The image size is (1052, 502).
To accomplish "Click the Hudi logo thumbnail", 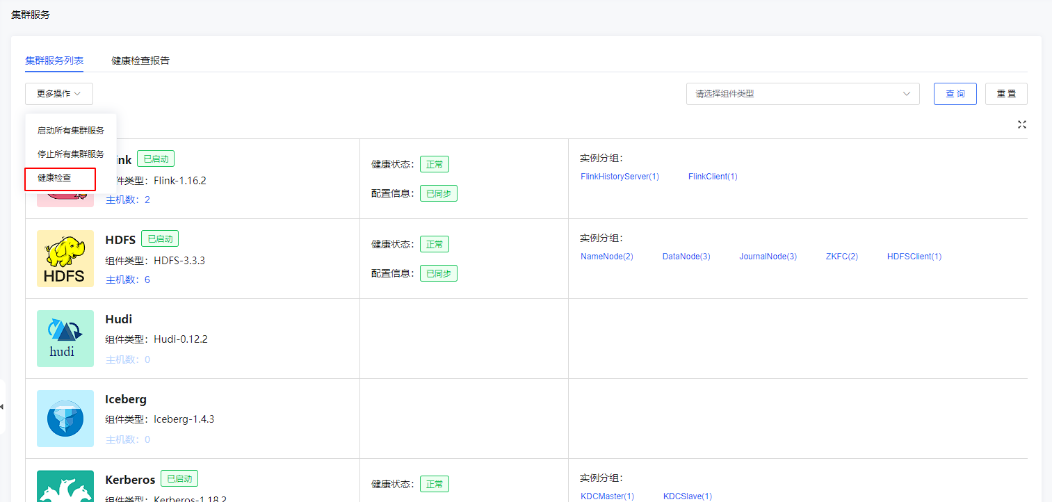I will [65, 339].
